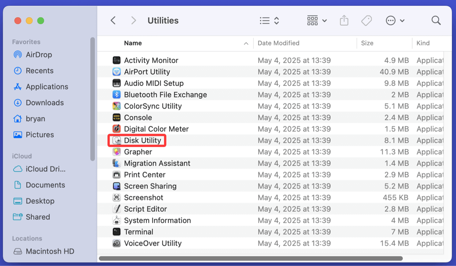Viewport: 456px width, 266px height.
Task: Go back with the left chevron
Action: (x=113, y=21)
